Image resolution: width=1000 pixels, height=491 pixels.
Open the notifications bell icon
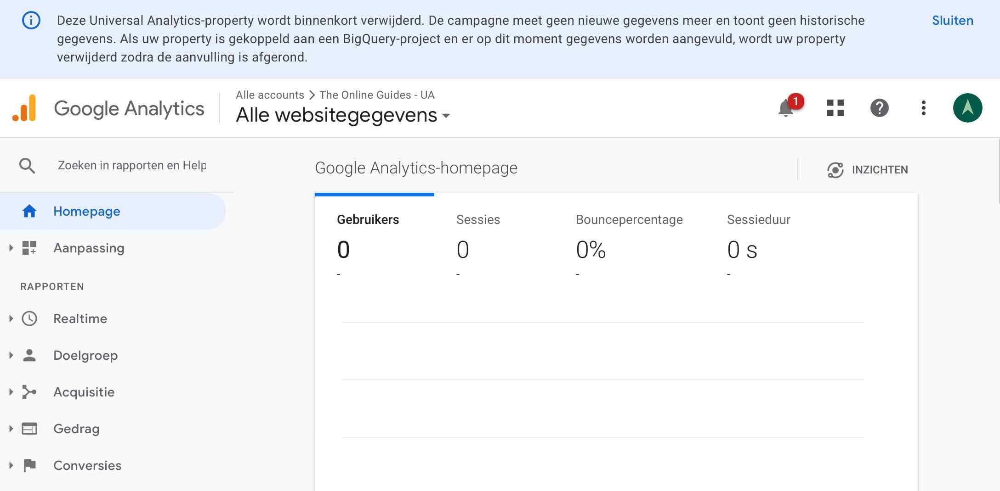tap(786, 108)
